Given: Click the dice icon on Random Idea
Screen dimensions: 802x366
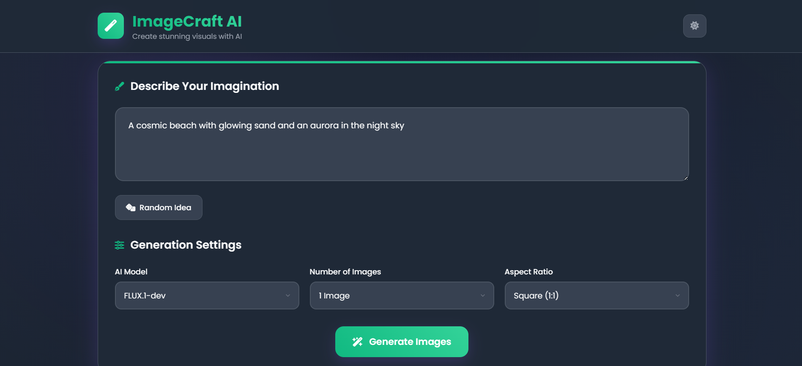Looking at the screenshot, I should coord(130,207).
